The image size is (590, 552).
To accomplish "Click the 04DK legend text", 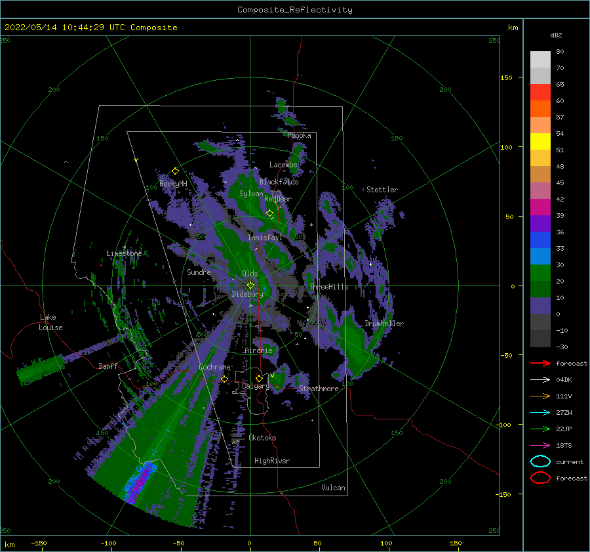I will click(x=564, y=379).
